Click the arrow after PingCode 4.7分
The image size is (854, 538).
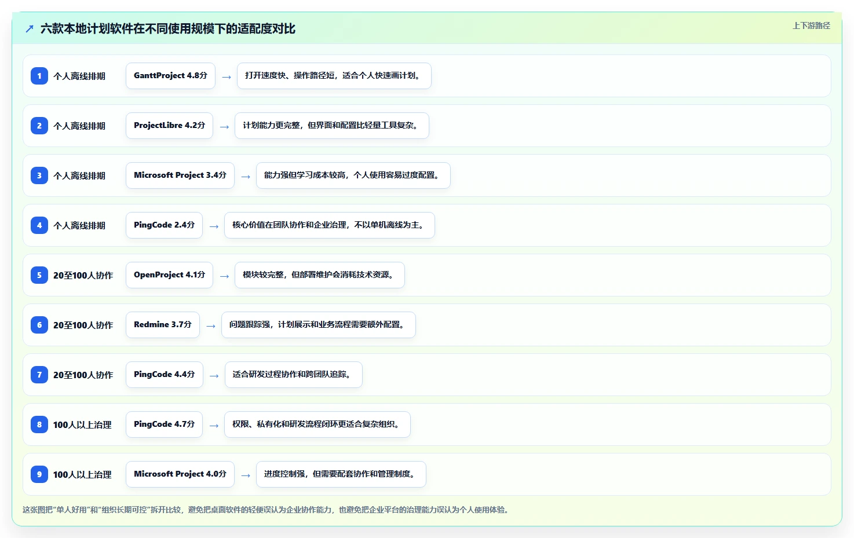click(x=214, y=426)
